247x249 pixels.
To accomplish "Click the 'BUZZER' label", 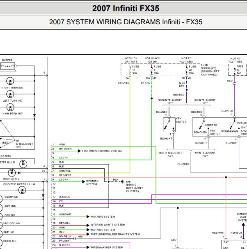I will (x=7, y=60).
